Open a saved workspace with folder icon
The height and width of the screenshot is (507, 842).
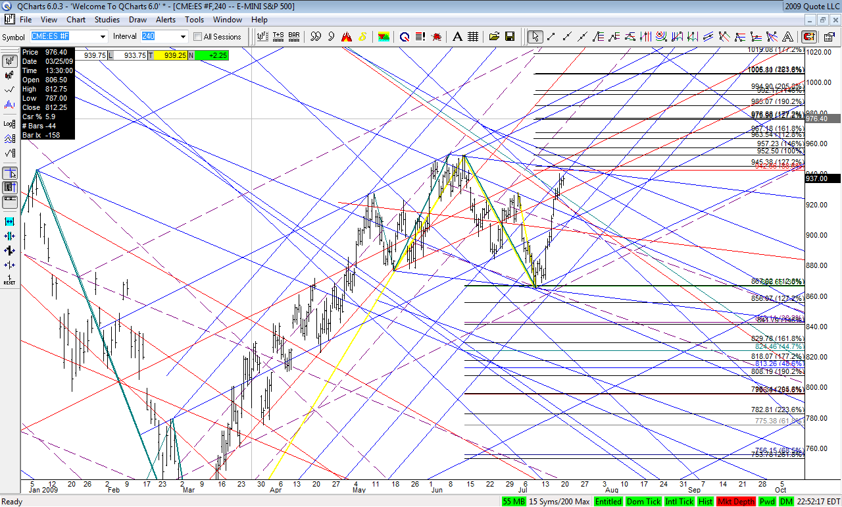coord(494,37)
